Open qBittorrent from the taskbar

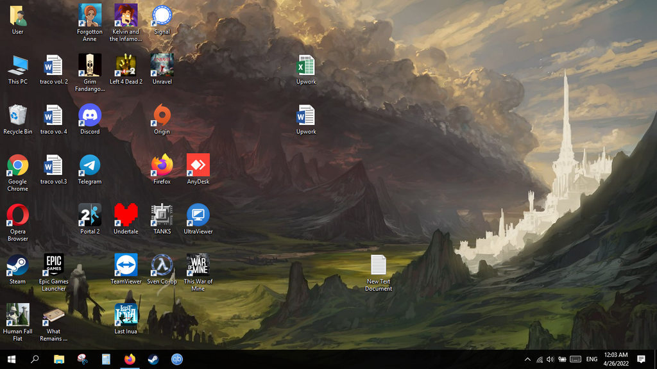coord(177,359)
